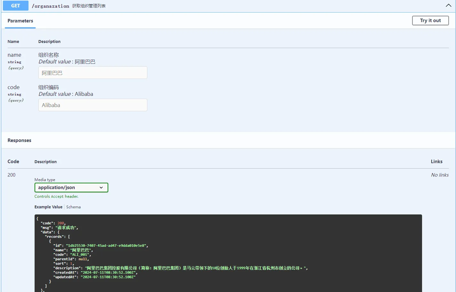
Task: Click the Responses section header
Action: click(20, 140)
